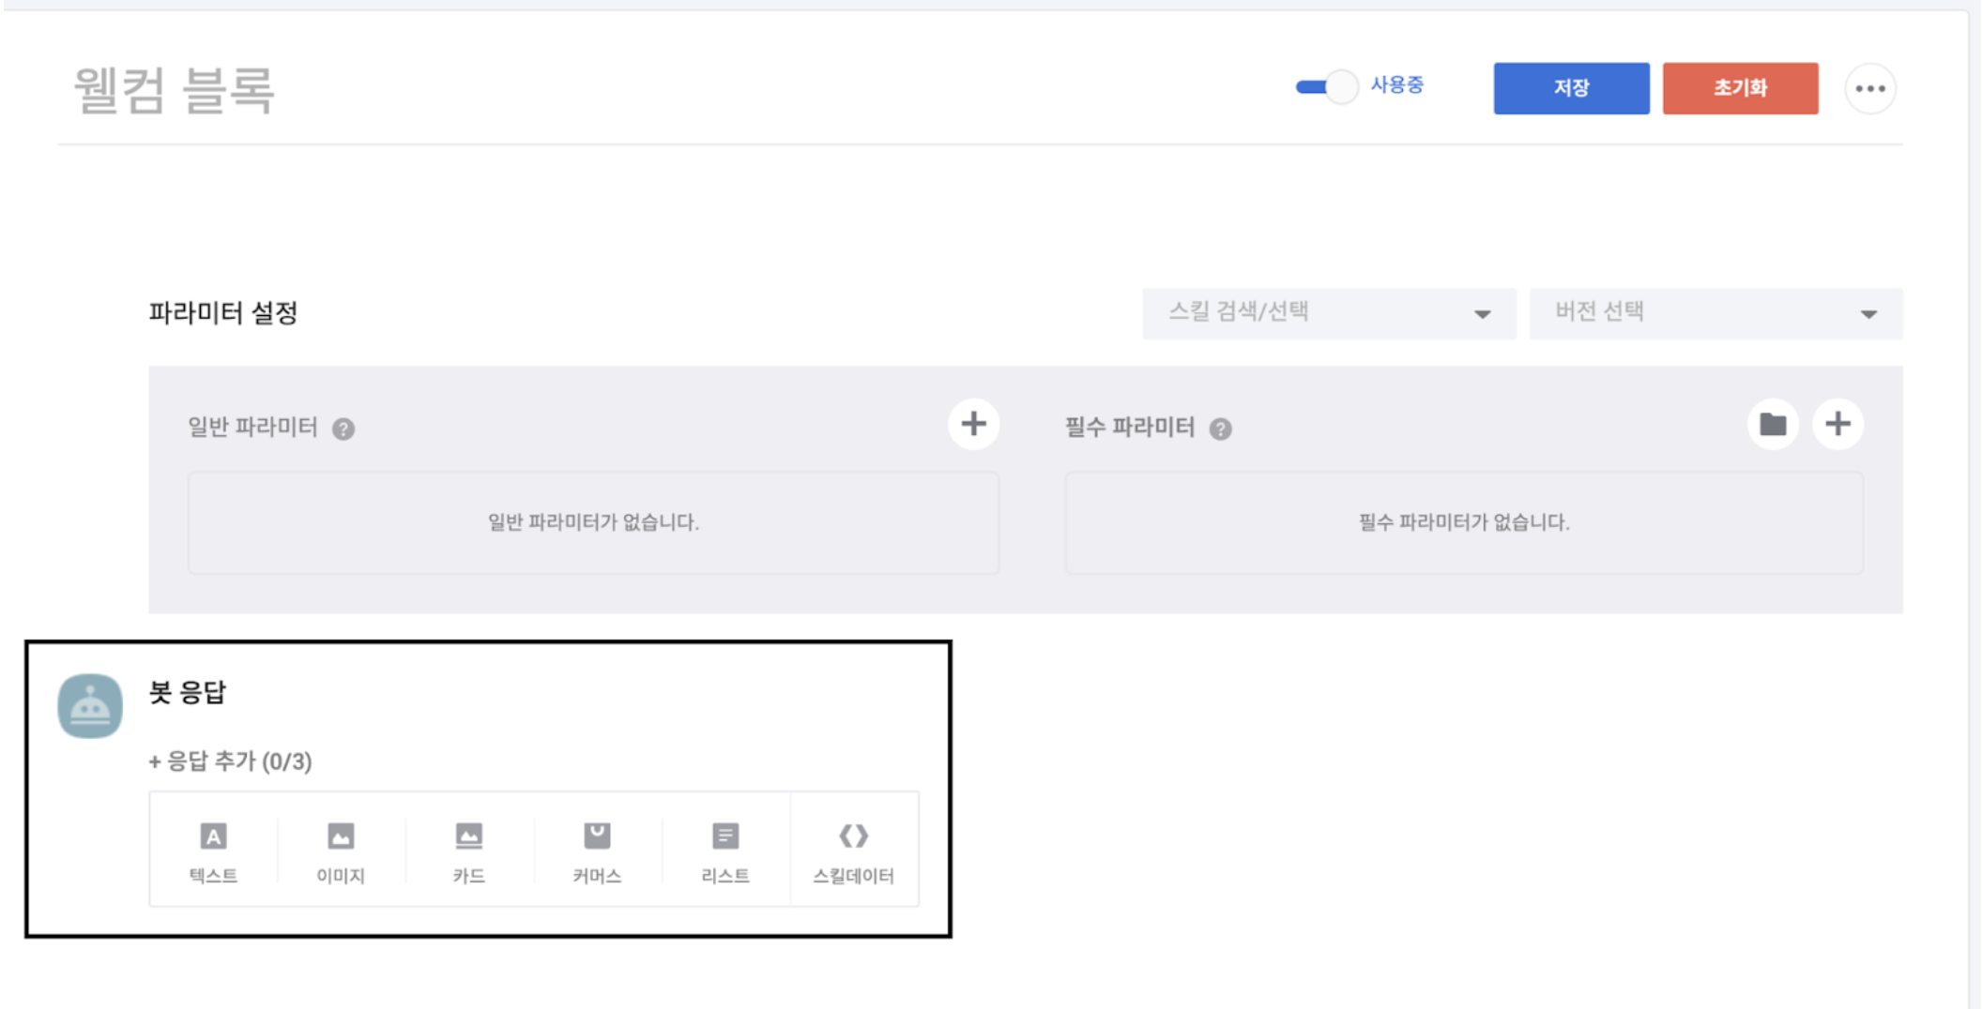Add a new 필수 파라미터 with plus
1982x1009 pixels.
[x=1837, y=425]
